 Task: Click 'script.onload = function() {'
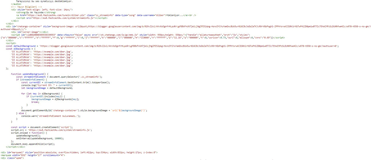[29, 133]
